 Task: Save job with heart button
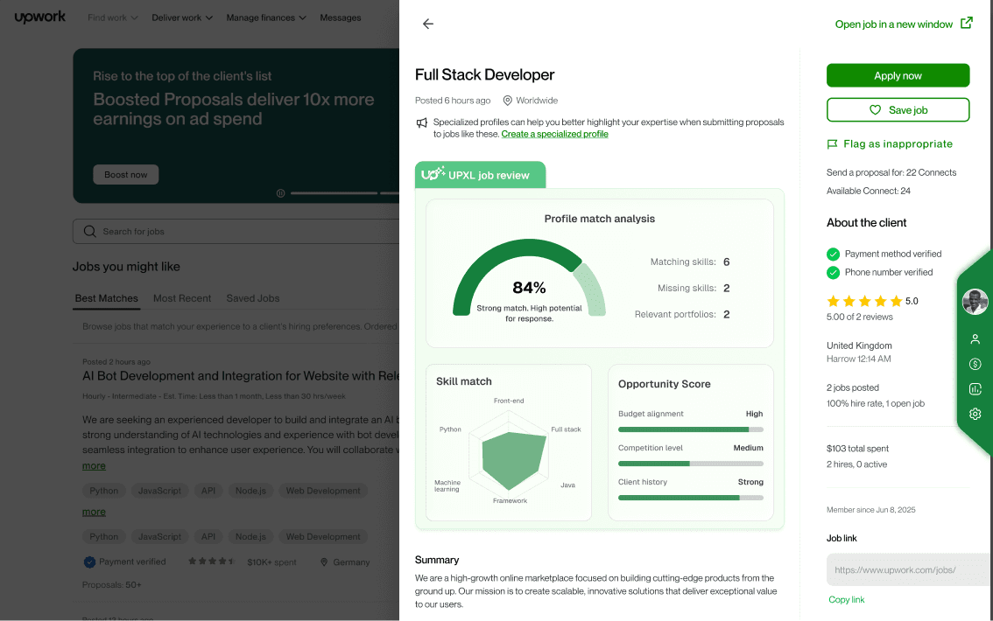[898, 109]
